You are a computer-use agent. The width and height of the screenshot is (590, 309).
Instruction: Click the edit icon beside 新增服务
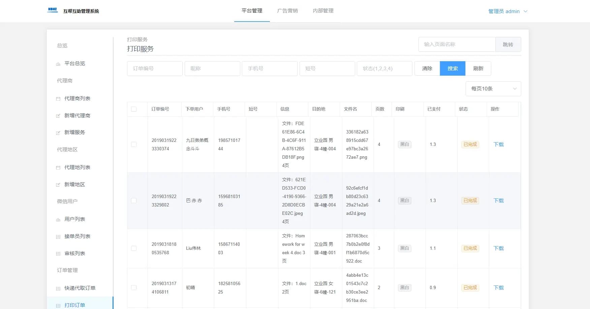tap(58, 133)
